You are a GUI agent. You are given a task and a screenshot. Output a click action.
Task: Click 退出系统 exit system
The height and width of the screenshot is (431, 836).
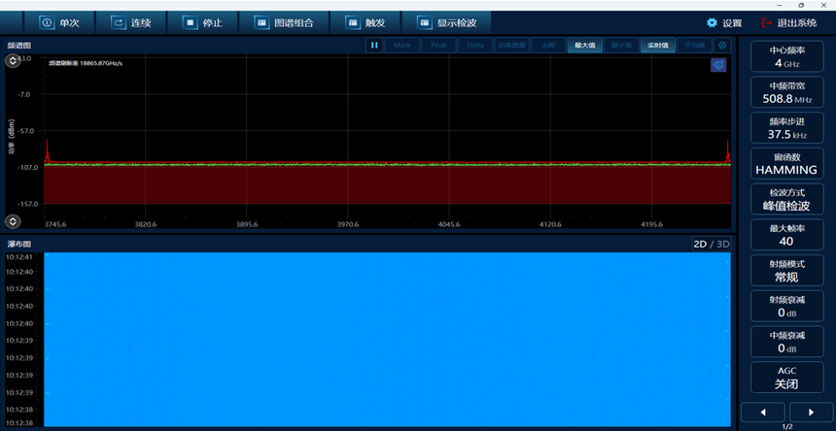tap(788, 22)
